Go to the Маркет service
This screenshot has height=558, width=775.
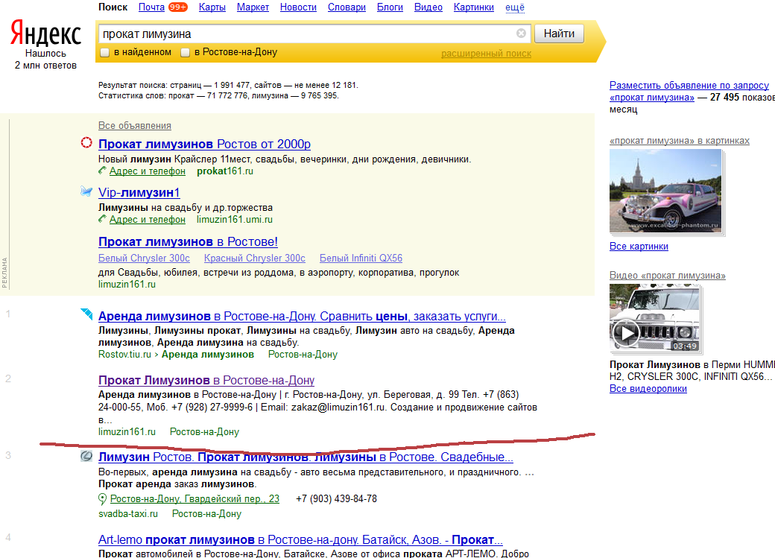pos(253,7)
